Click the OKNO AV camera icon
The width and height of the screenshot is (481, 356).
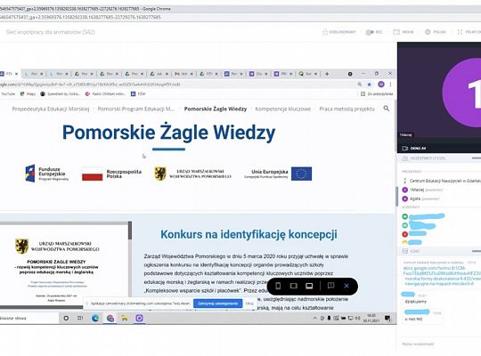(x=405, y=148)
